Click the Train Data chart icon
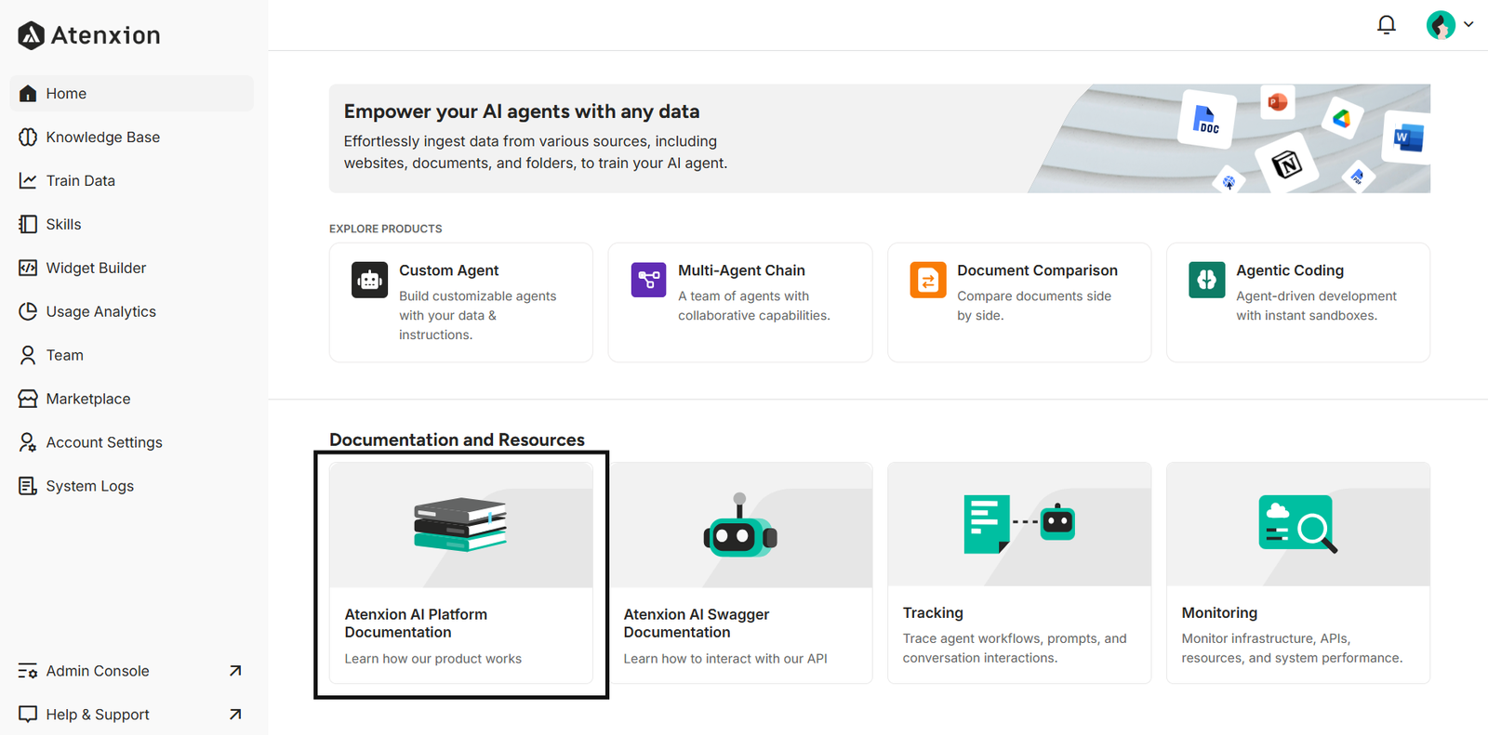 point(28,180)
